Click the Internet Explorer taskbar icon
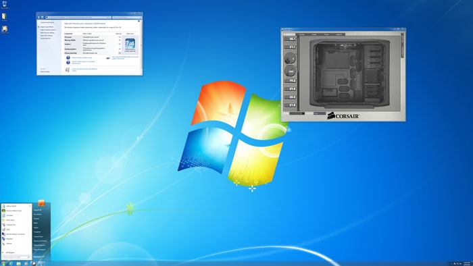 (x=11, y=263)
